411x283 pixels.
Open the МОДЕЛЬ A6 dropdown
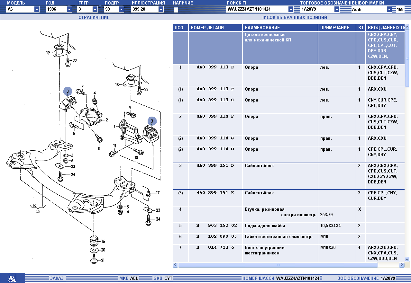pyautogui.click(x=37, y=9)
